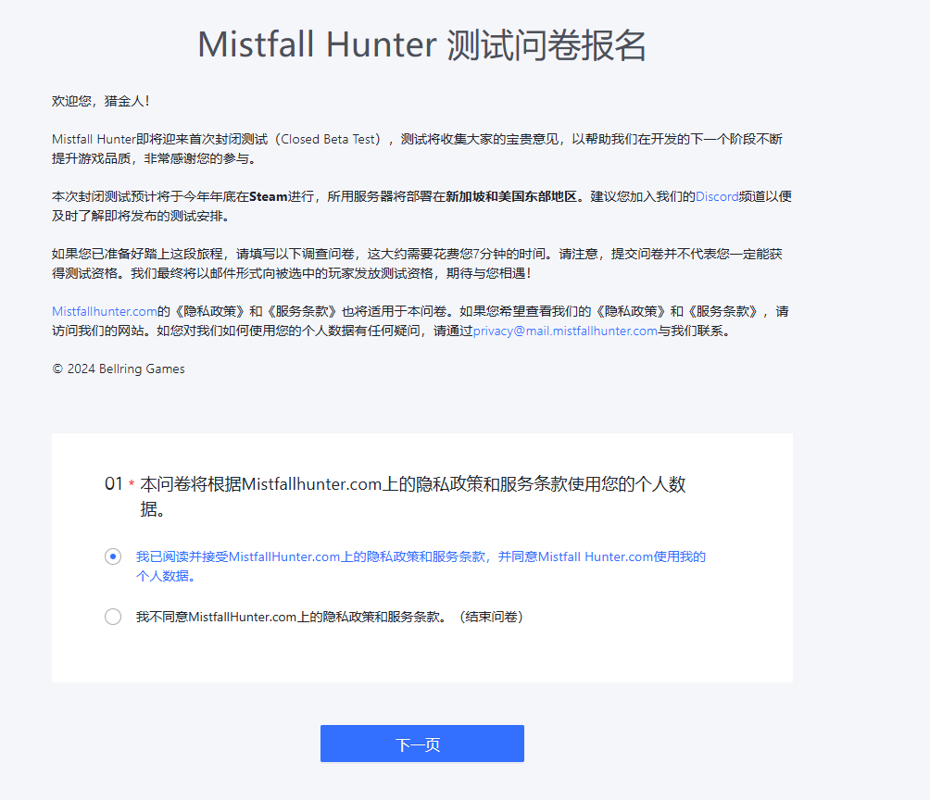This screenshot has height=800, width=930.
Task: Select the radio button accepting the privacy policy
Action: point(113,556)
